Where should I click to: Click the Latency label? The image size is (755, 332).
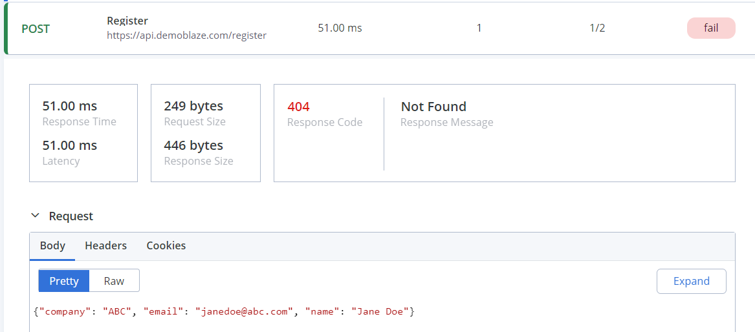click(x=61, y=160)
